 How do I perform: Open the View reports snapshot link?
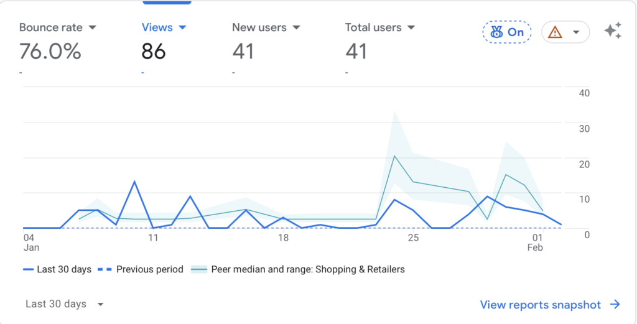point(540,305)
